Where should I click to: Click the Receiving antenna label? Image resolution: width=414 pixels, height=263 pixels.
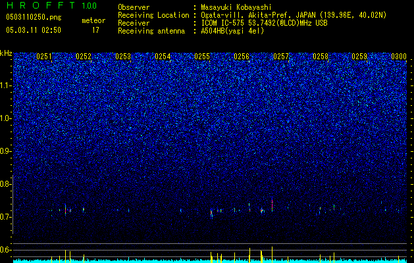(151, 31)
